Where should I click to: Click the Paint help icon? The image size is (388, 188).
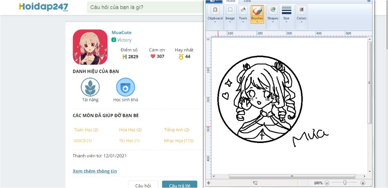[369, 1]
